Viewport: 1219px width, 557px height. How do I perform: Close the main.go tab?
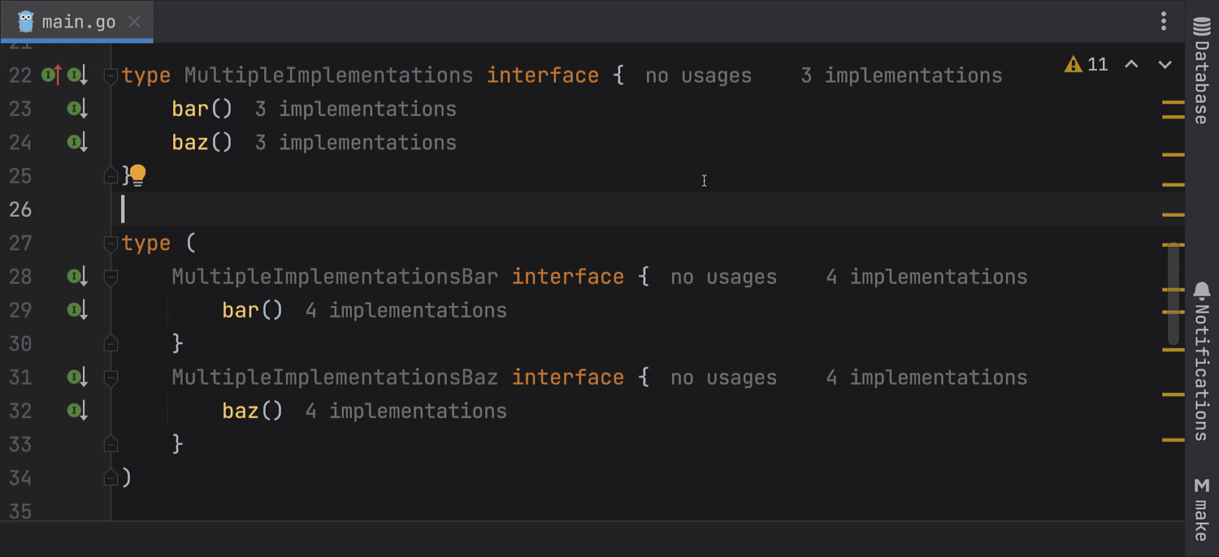coord(135,22)
